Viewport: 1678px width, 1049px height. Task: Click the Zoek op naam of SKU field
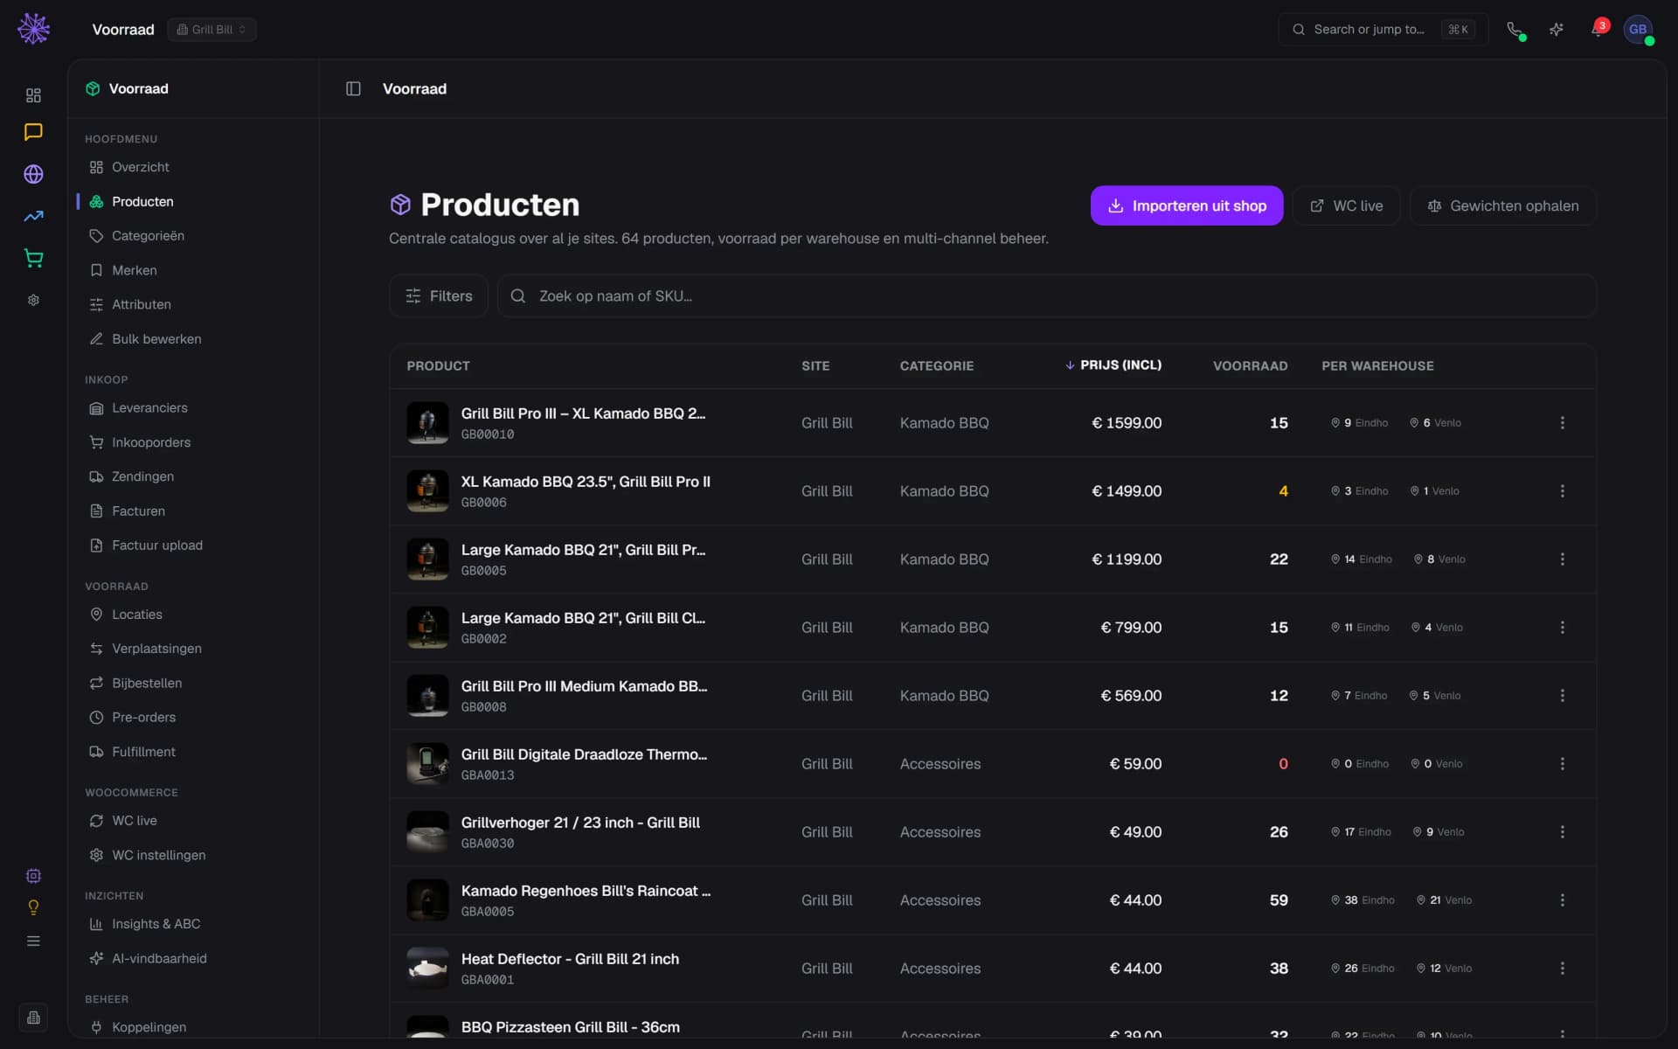tap(1046, 296)
